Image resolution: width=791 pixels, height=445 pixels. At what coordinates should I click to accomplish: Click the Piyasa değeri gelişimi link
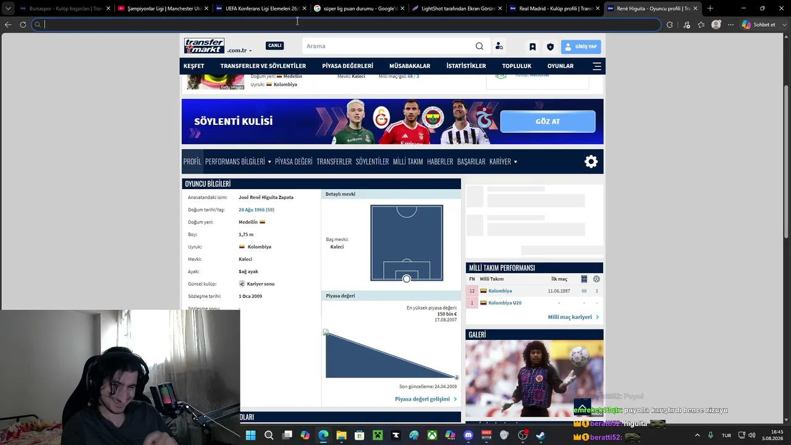pyautogui.click(x=426, y=399)
